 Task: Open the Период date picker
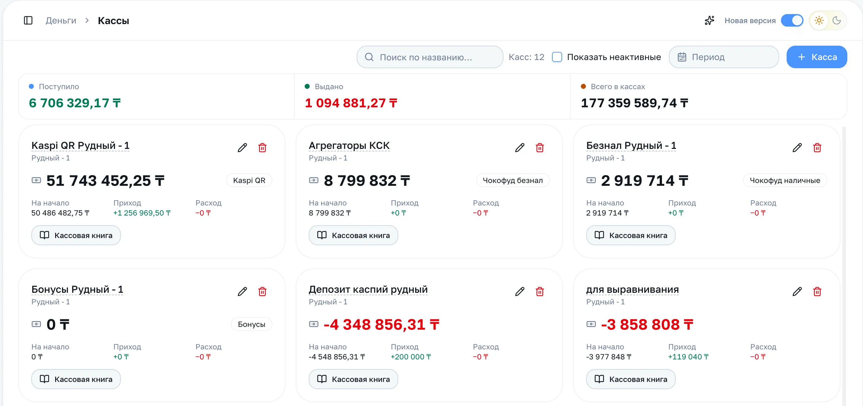[x=724, y=57]
